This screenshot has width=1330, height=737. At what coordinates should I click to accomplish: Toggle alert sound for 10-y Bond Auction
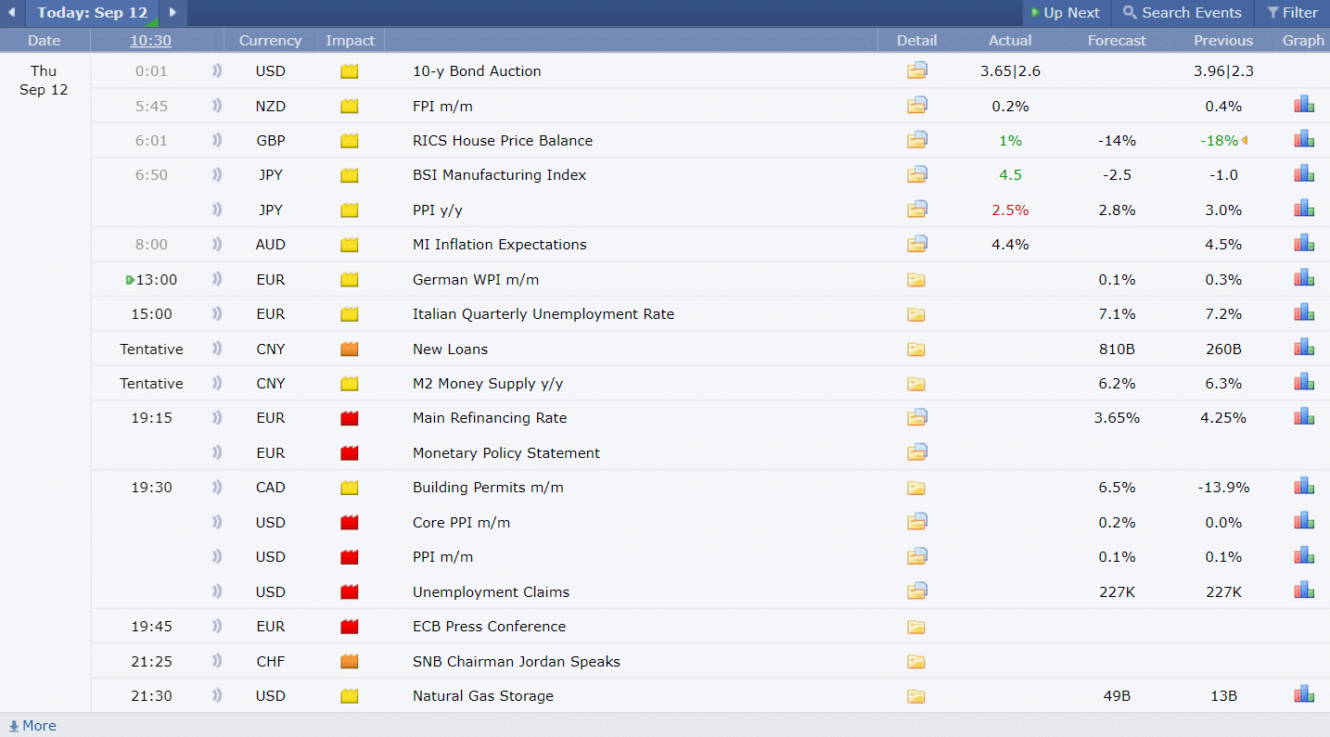point(217,70)
